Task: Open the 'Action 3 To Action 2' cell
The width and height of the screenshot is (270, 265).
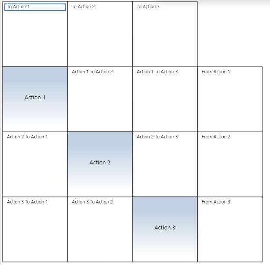Action: (100, 230)
